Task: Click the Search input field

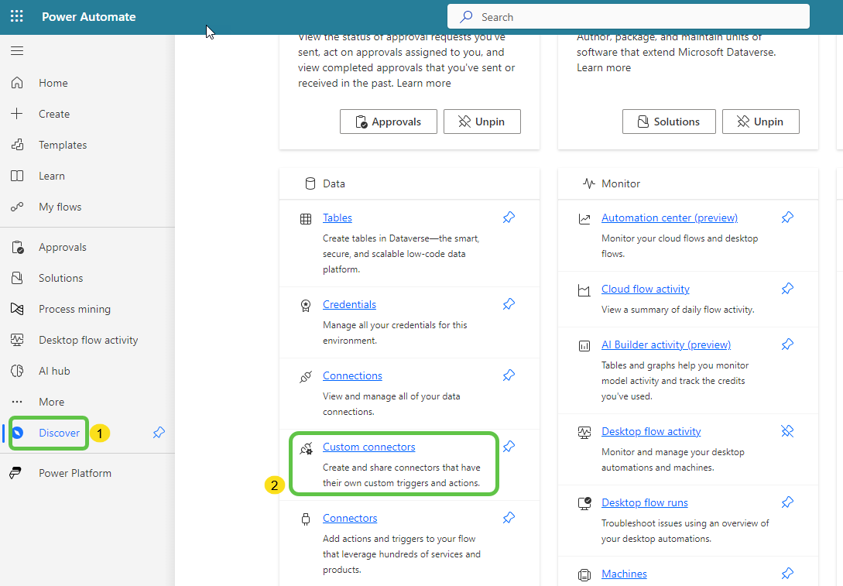Action: click(x=628, y=17)
